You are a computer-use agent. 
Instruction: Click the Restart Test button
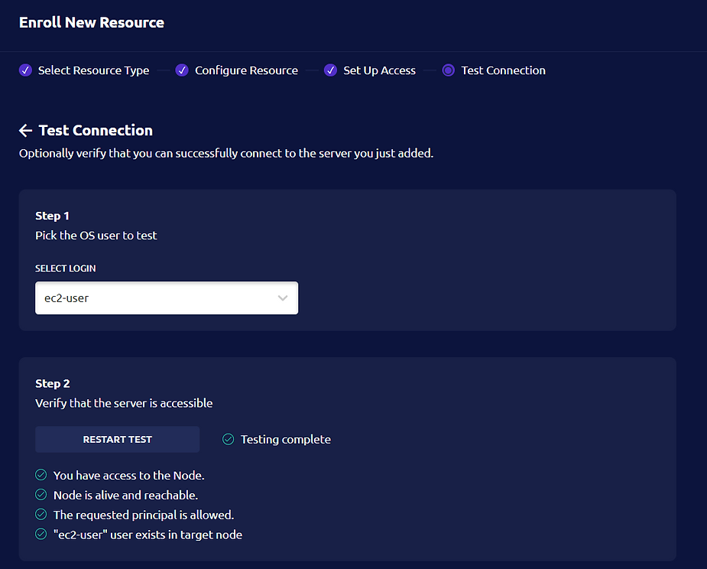117,439
